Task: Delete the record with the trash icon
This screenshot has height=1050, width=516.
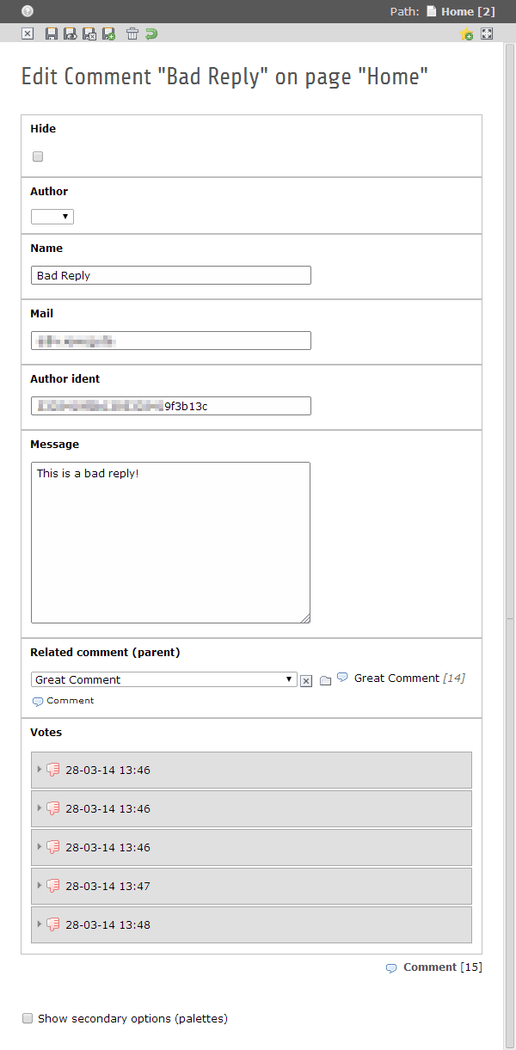Action: pyautogui.click(x=132, y=34)
